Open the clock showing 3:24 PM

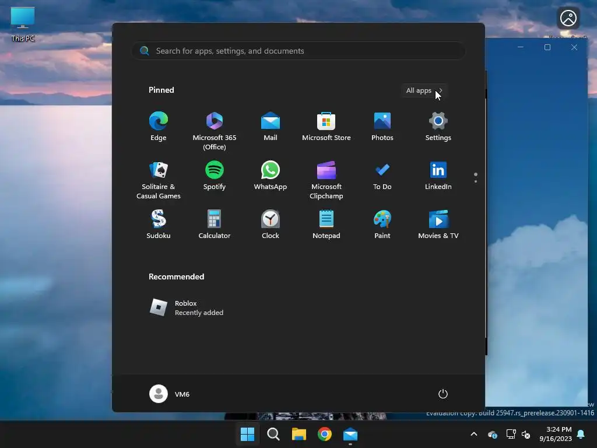pyautogui.click(x=556, y=434)
